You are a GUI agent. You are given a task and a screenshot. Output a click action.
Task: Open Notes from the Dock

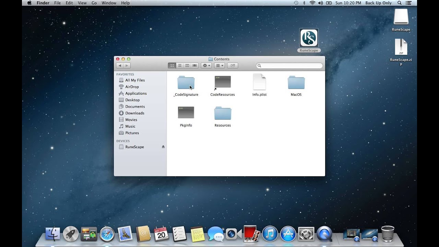tap(198, 234)
